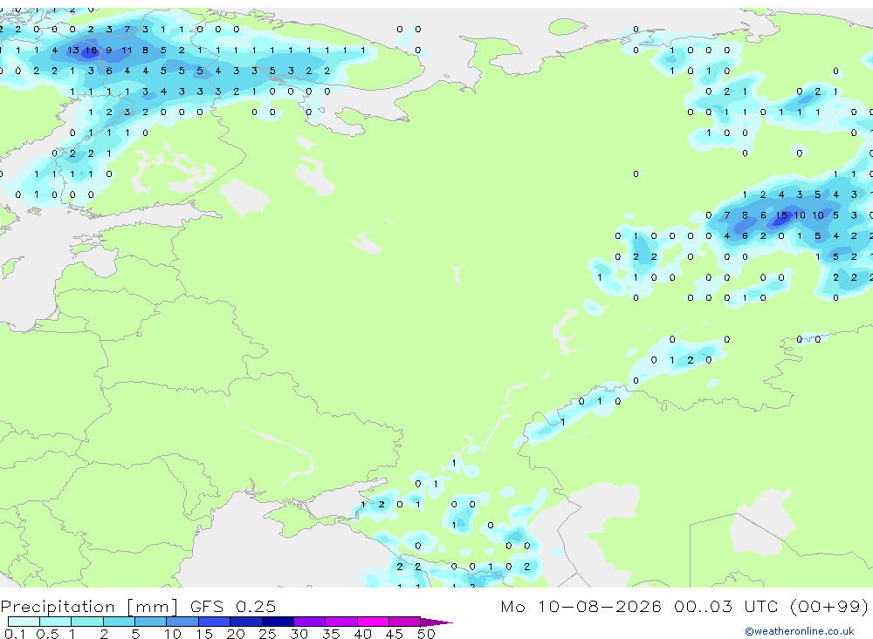873x639 pixels.
Task: Click the "Precipitation [mm] GFS 0.25" title
Action: (138, 606)
